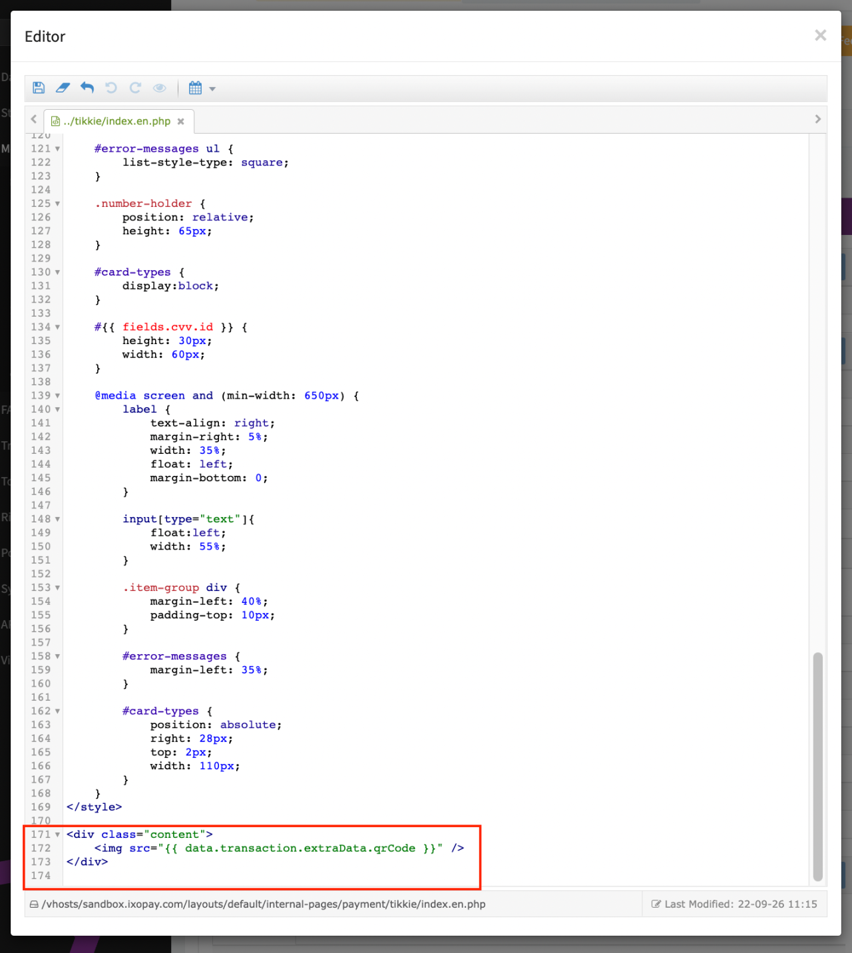Collapse the fold at line 121

57,149
